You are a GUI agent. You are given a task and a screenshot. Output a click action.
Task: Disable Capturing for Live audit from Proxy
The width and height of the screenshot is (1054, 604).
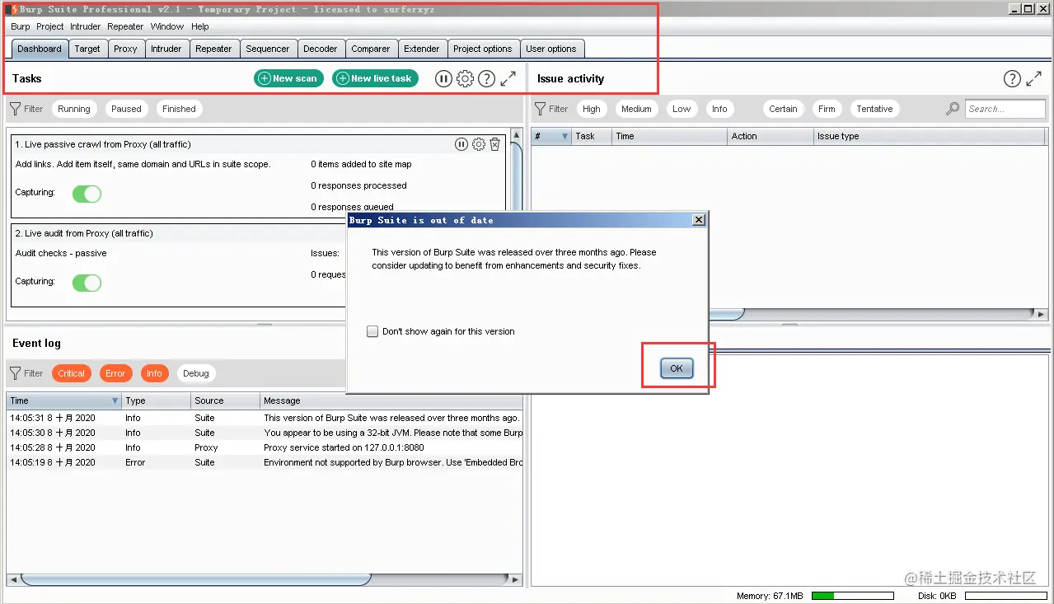(87, 283)
